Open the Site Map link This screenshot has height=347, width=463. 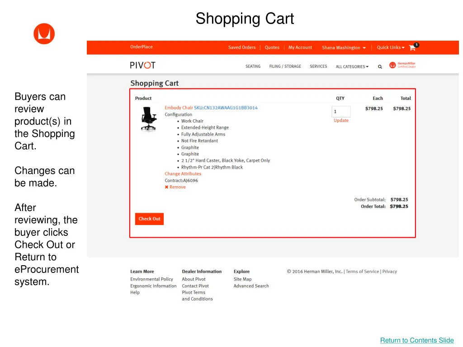point(243,279)
